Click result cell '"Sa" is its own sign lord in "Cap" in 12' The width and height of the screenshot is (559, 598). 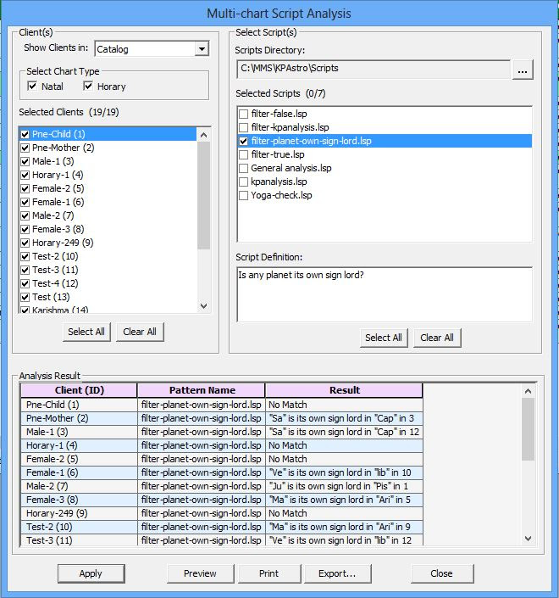[x=344, y=432]
